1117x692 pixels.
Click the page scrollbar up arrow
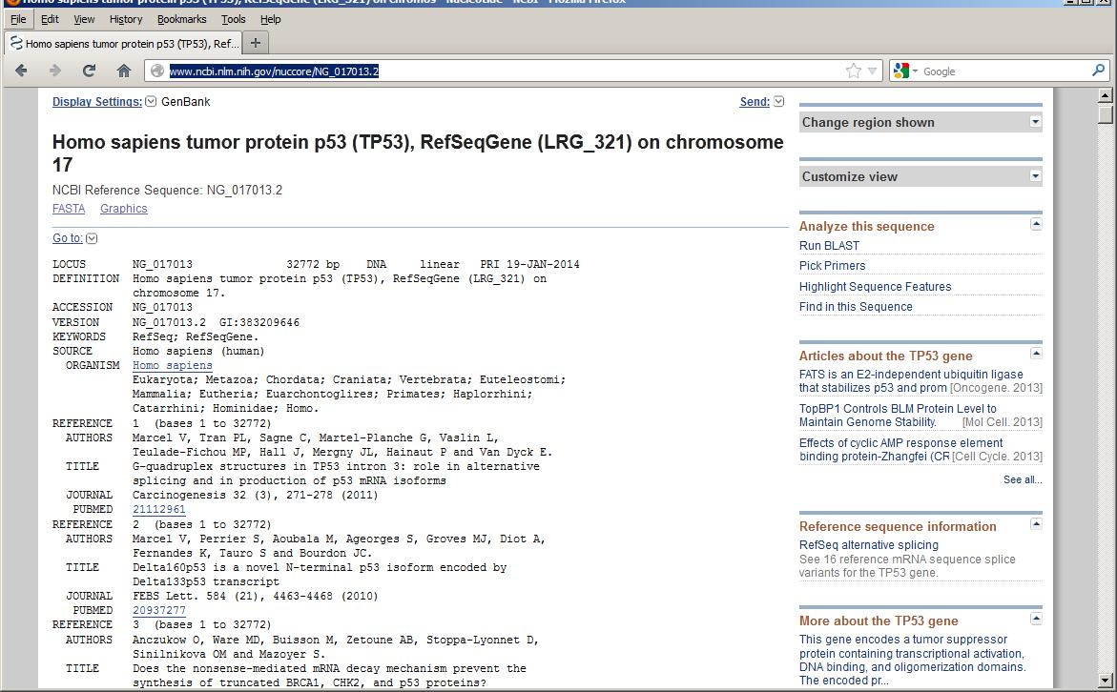pyautogui.click(x=1105, y=95)
